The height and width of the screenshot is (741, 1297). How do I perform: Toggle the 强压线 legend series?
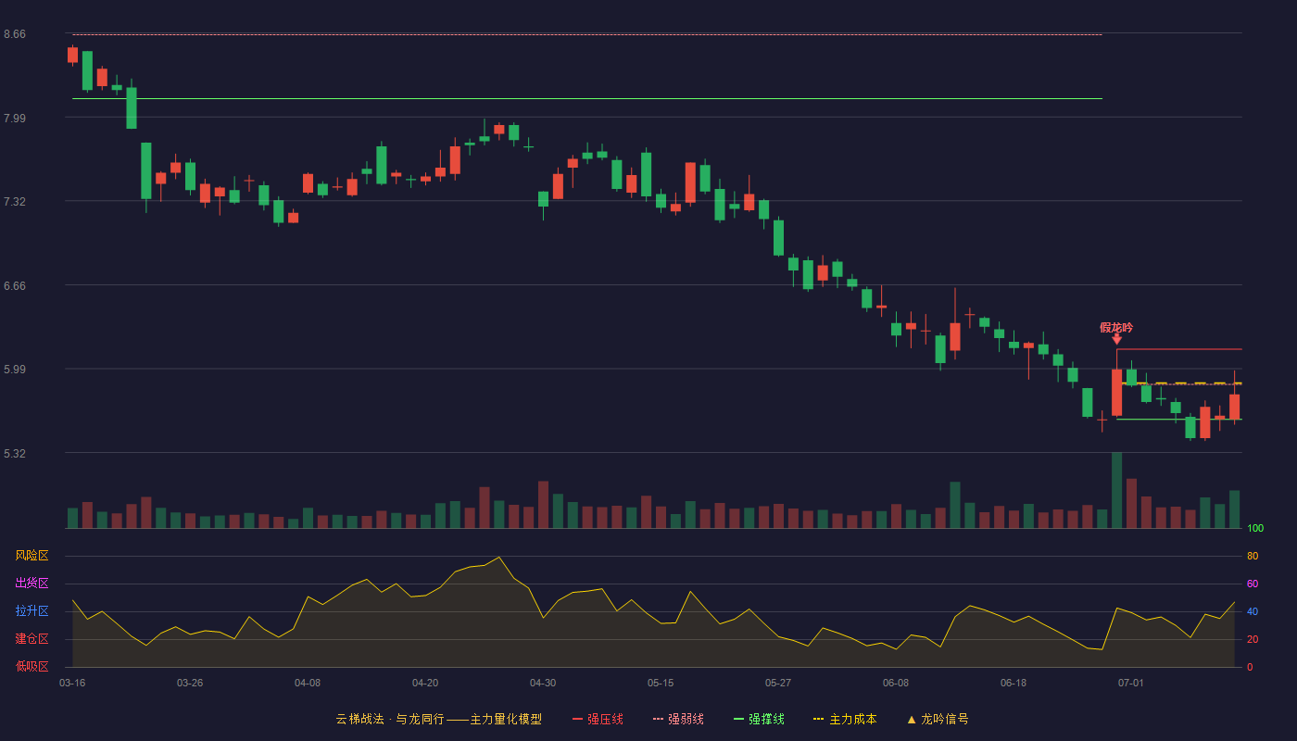click(x=598, y=719)
